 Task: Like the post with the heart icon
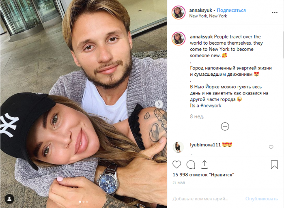click(176, 165)
